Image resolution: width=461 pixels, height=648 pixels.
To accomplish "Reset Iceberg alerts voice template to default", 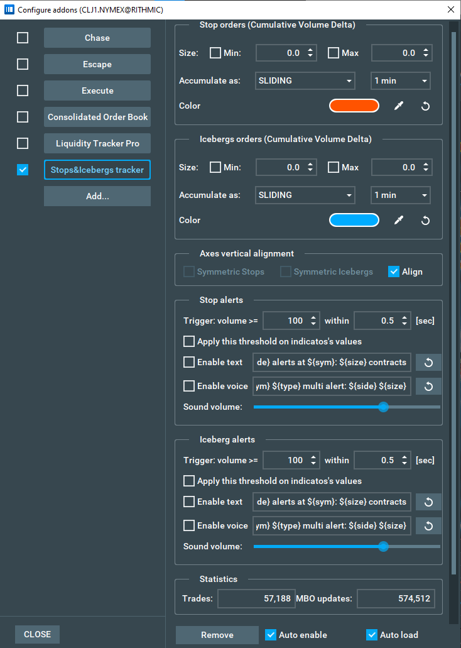I will click(x=428, y=526).
